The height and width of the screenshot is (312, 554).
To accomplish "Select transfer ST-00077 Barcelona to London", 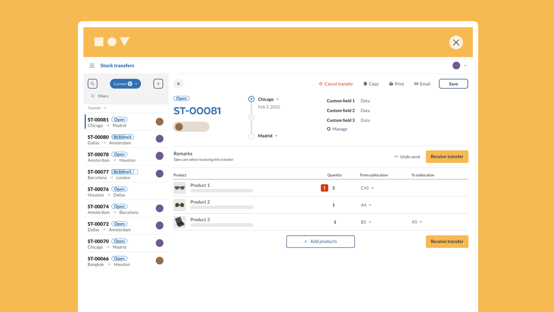I will [126, 174].
